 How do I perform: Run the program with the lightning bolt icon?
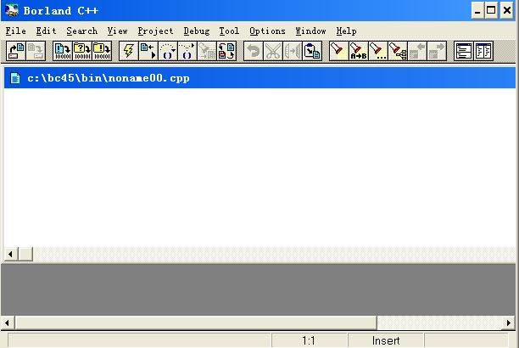[129, 51]
